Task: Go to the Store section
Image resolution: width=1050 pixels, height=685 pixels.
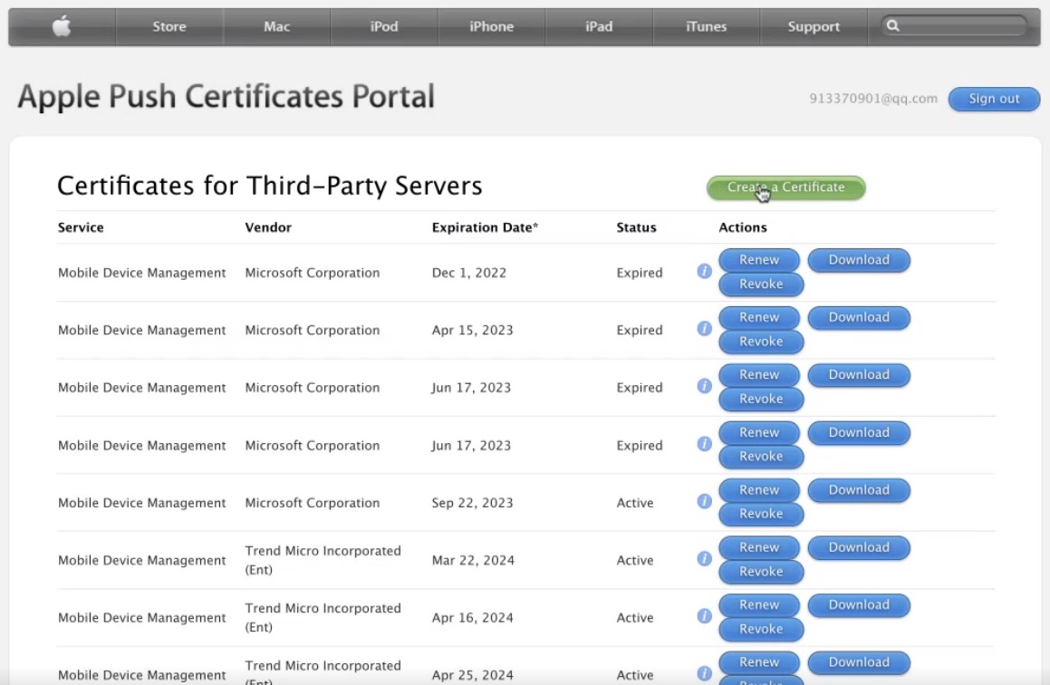Action: [x=169, y=26]
